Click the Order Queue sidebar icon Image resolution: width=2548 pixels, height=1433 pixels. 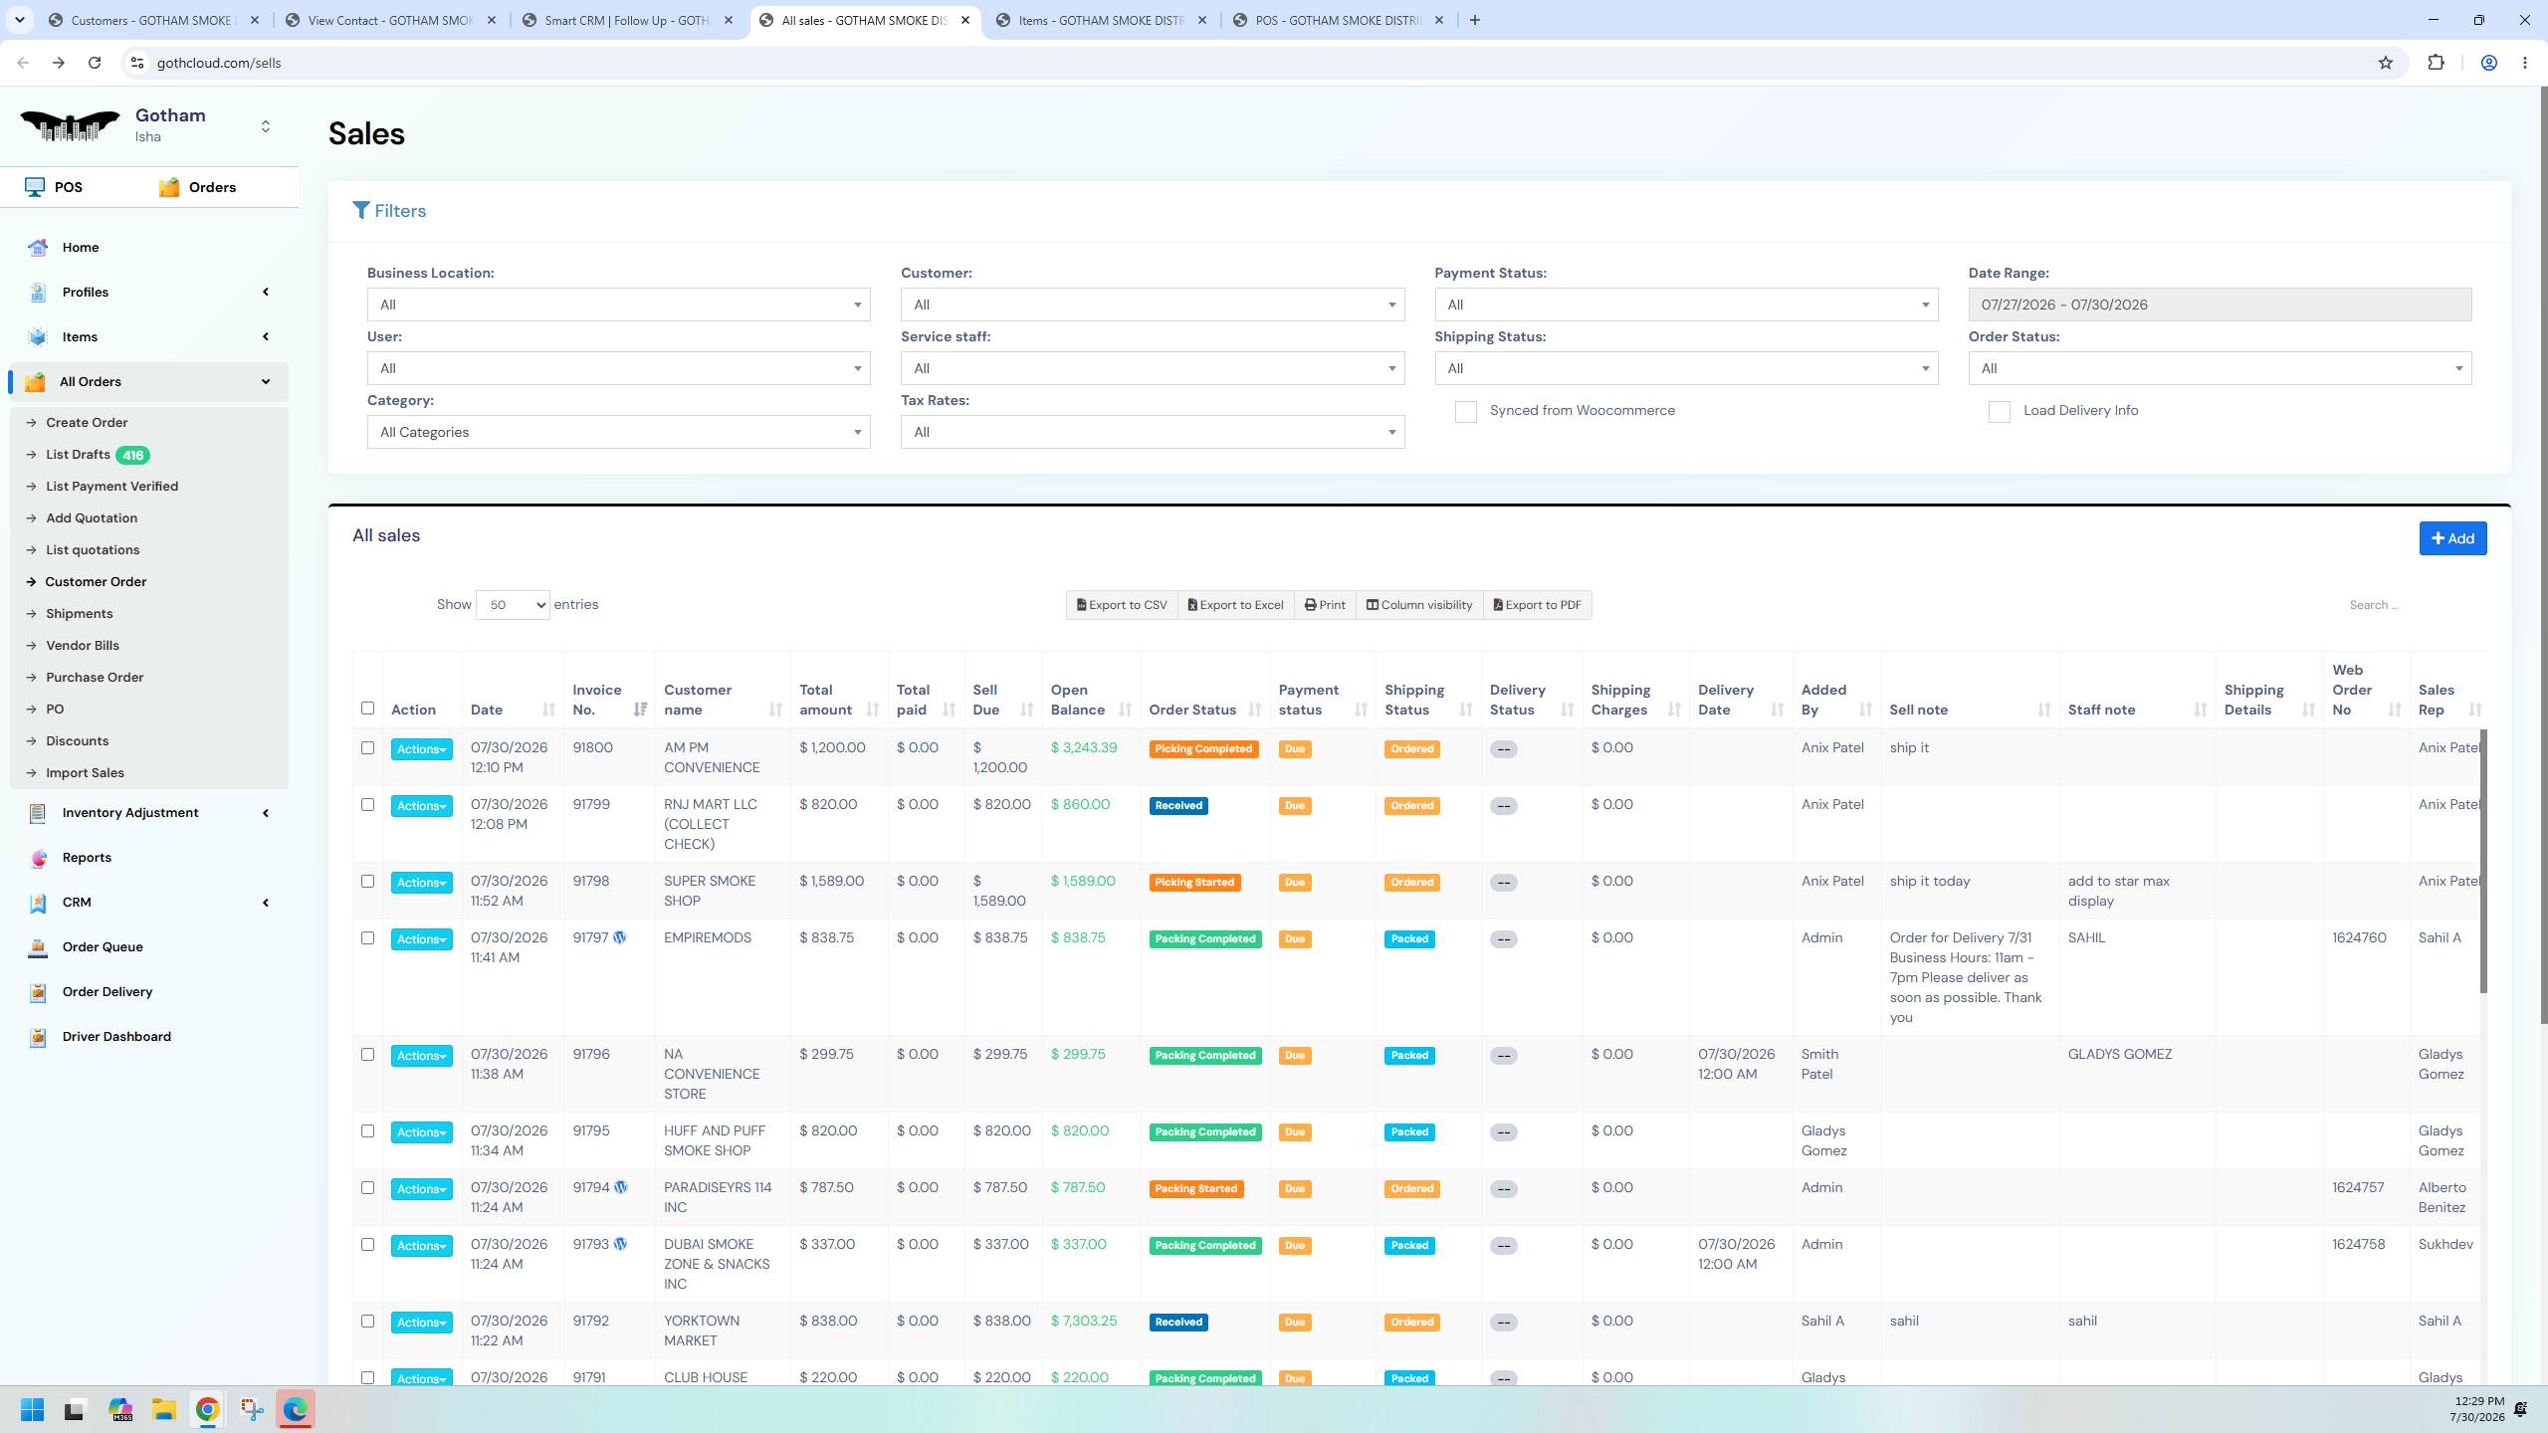pyautogui.click(x=38, y=947)
